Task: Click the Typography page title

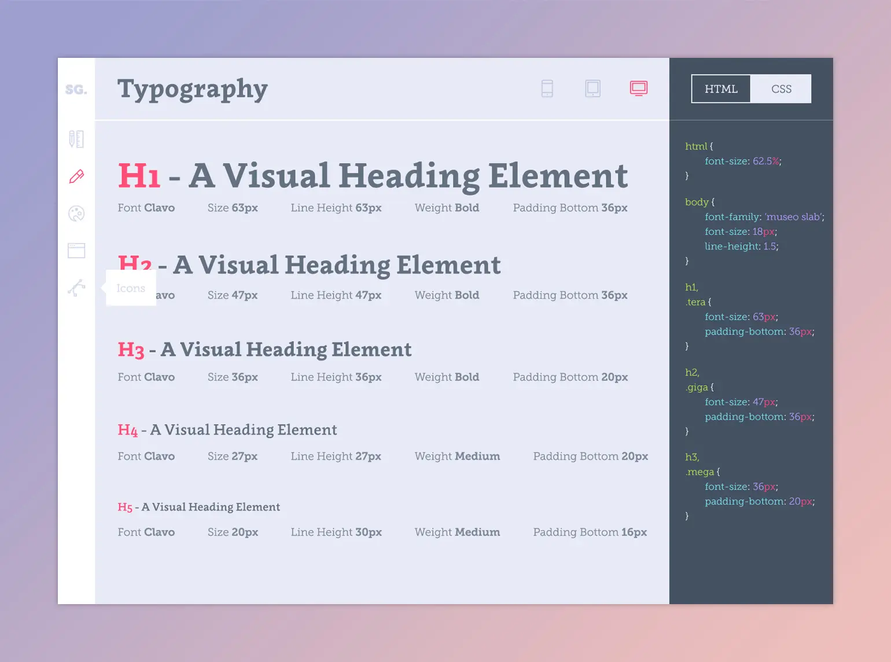Action: pyautogui.click(x=193, y=90)
